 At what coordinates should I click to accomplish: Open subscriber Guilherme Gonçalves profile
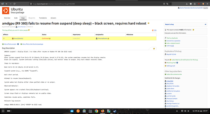tap(173, 91)
